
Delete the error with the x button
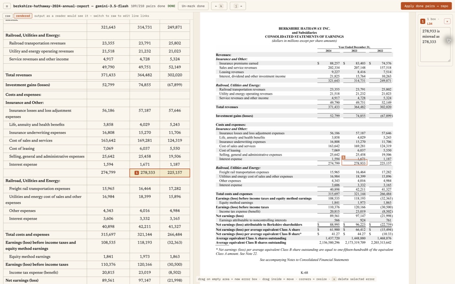[x=447, y=21]
